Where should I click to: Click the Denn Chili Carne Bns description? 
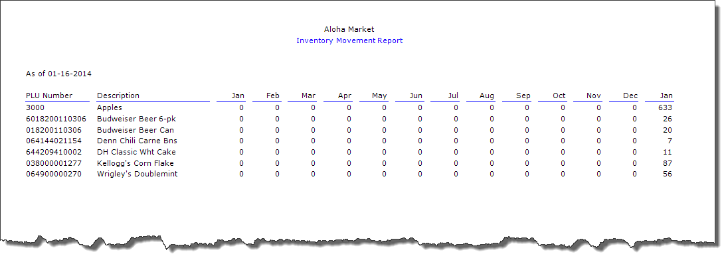[x=137, y=141]
